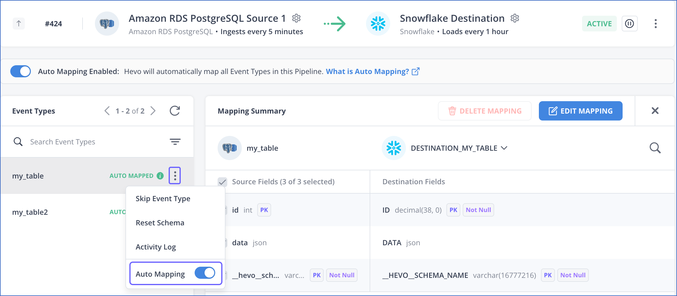Select my_table event type row
This screenshot has height=296, width=677.
coord(97,176)
